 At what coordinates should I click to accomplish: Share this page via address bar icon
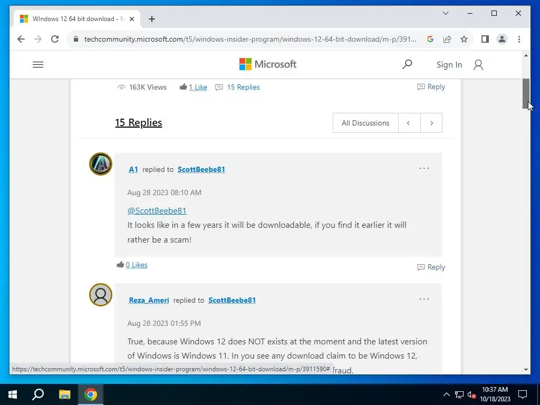click(447, 39)
